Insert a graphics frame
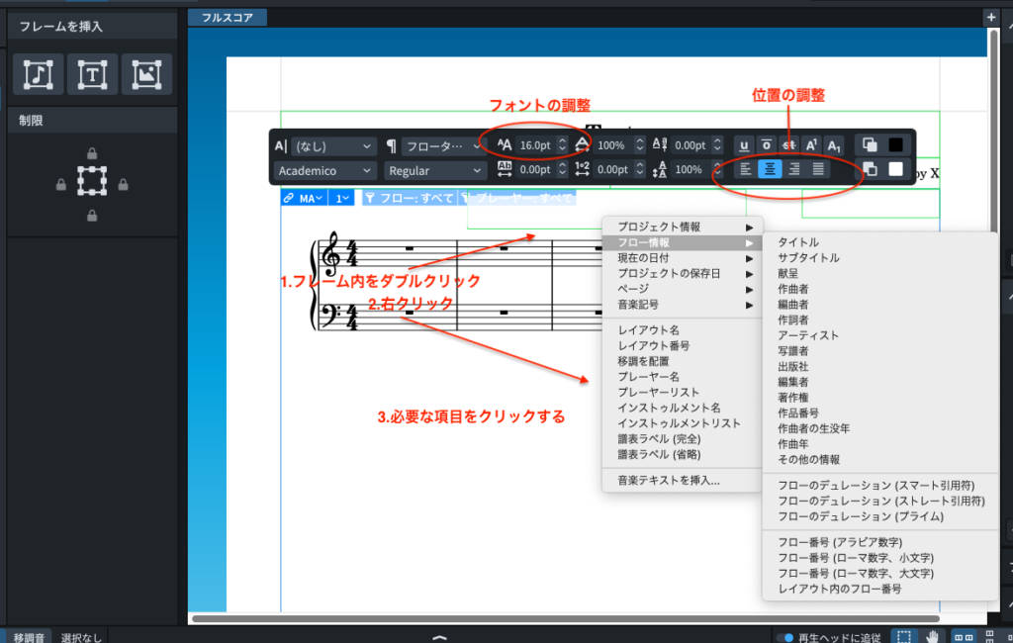 [x=146, y=74]
